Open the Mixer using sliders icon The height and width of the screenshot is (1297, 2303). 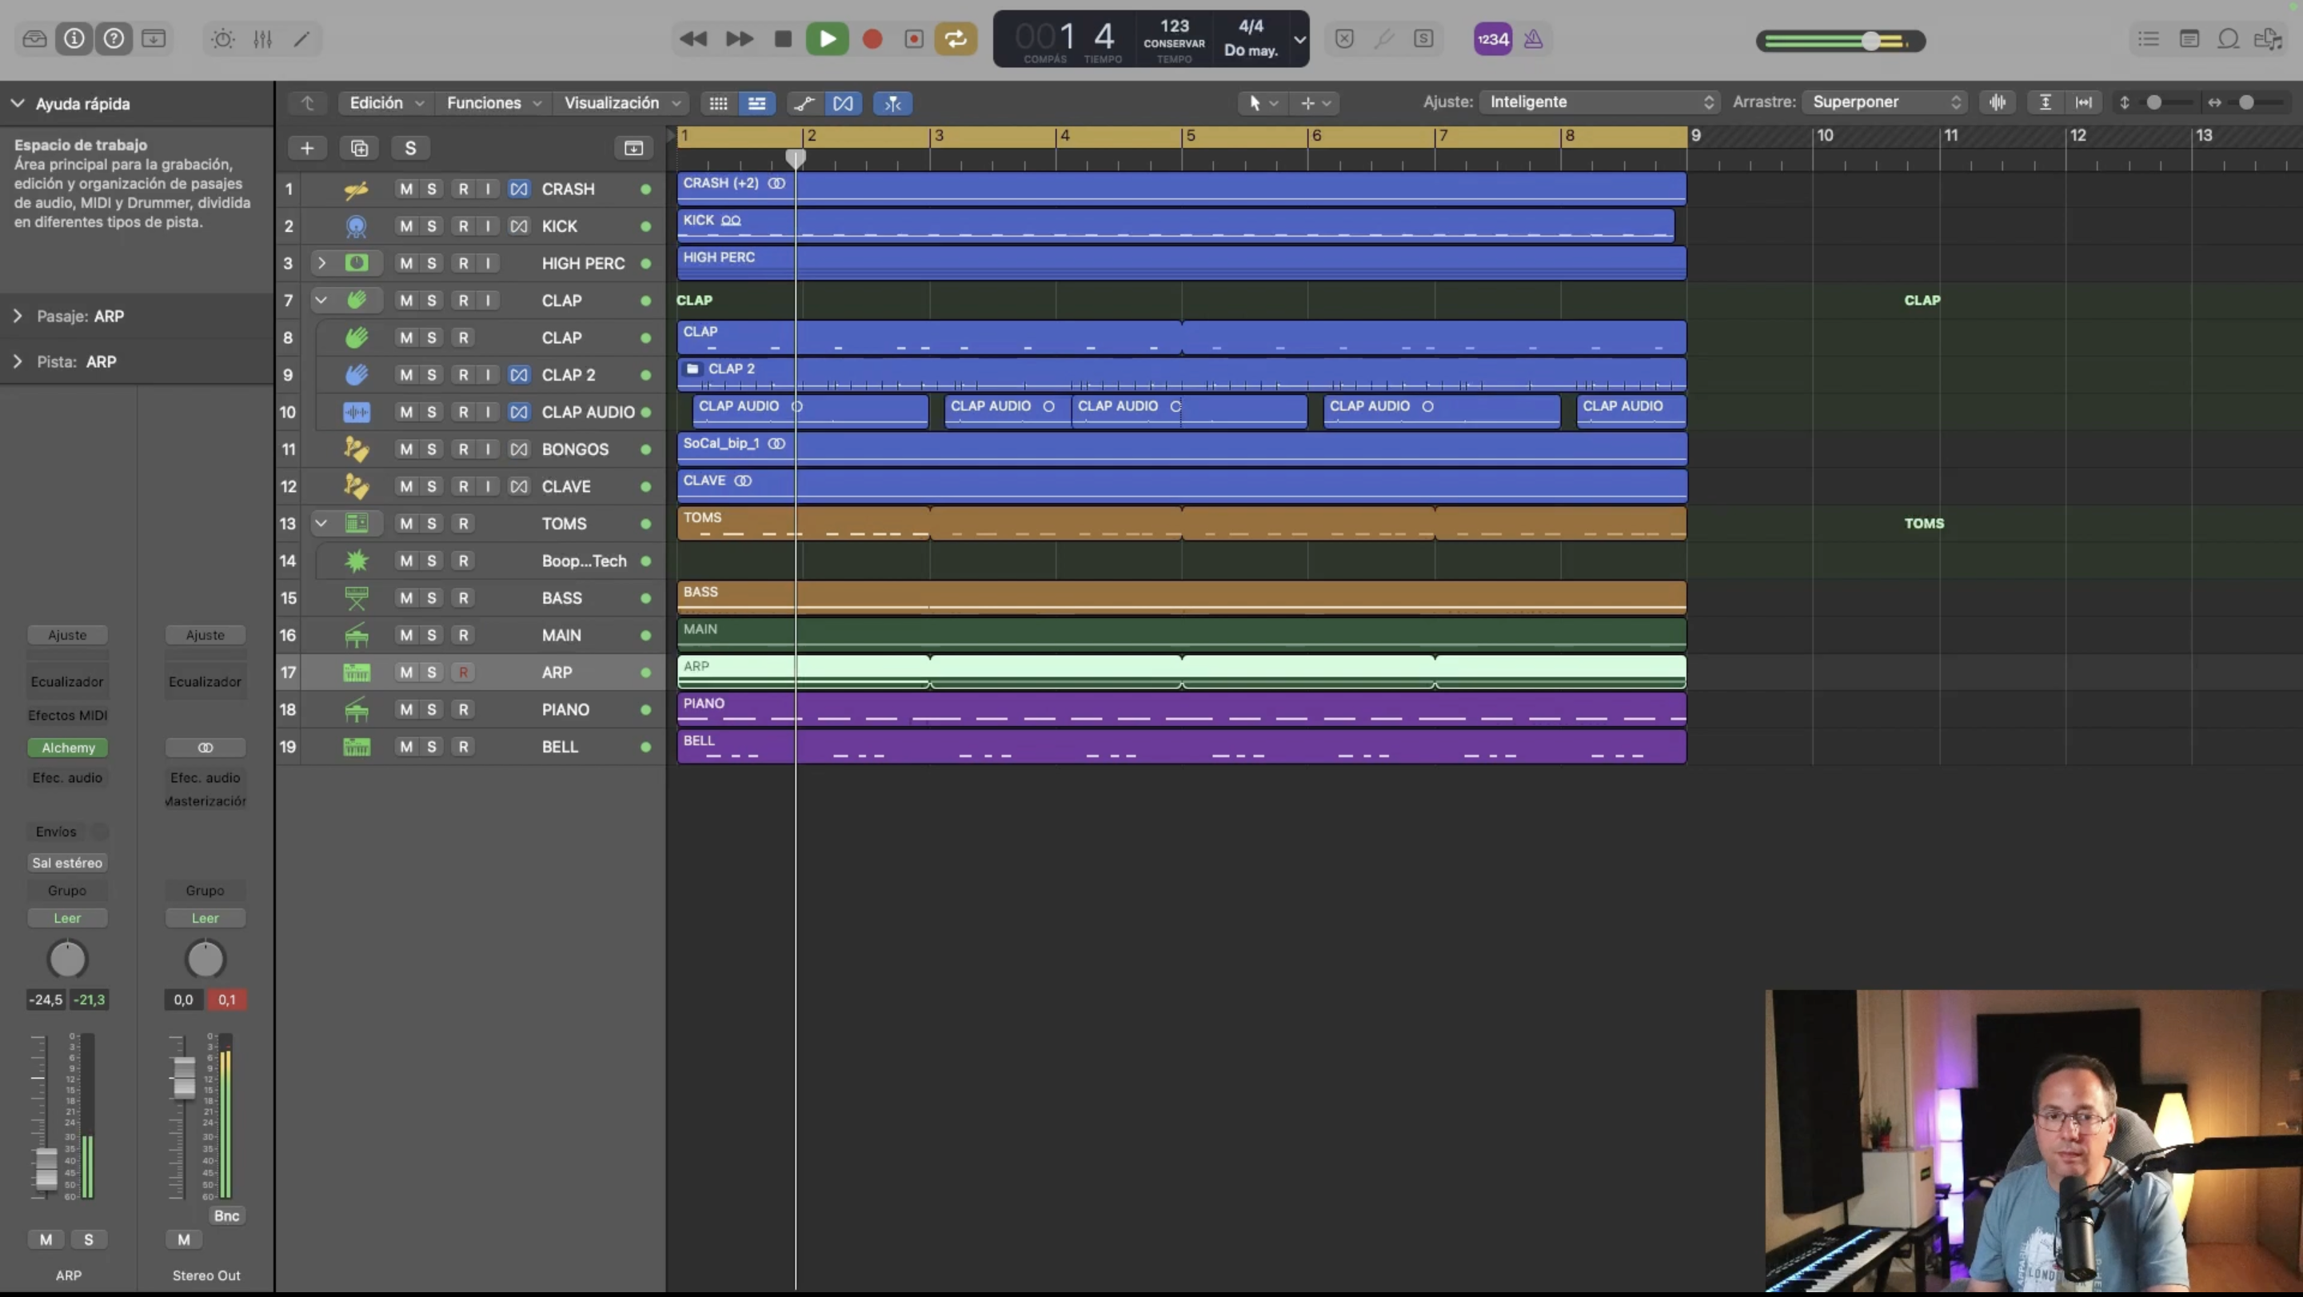[262, 38]
